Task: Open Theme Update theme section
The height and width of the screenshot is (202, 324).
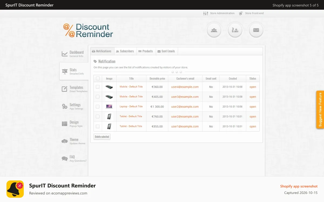Action: [x=74, y=141]
